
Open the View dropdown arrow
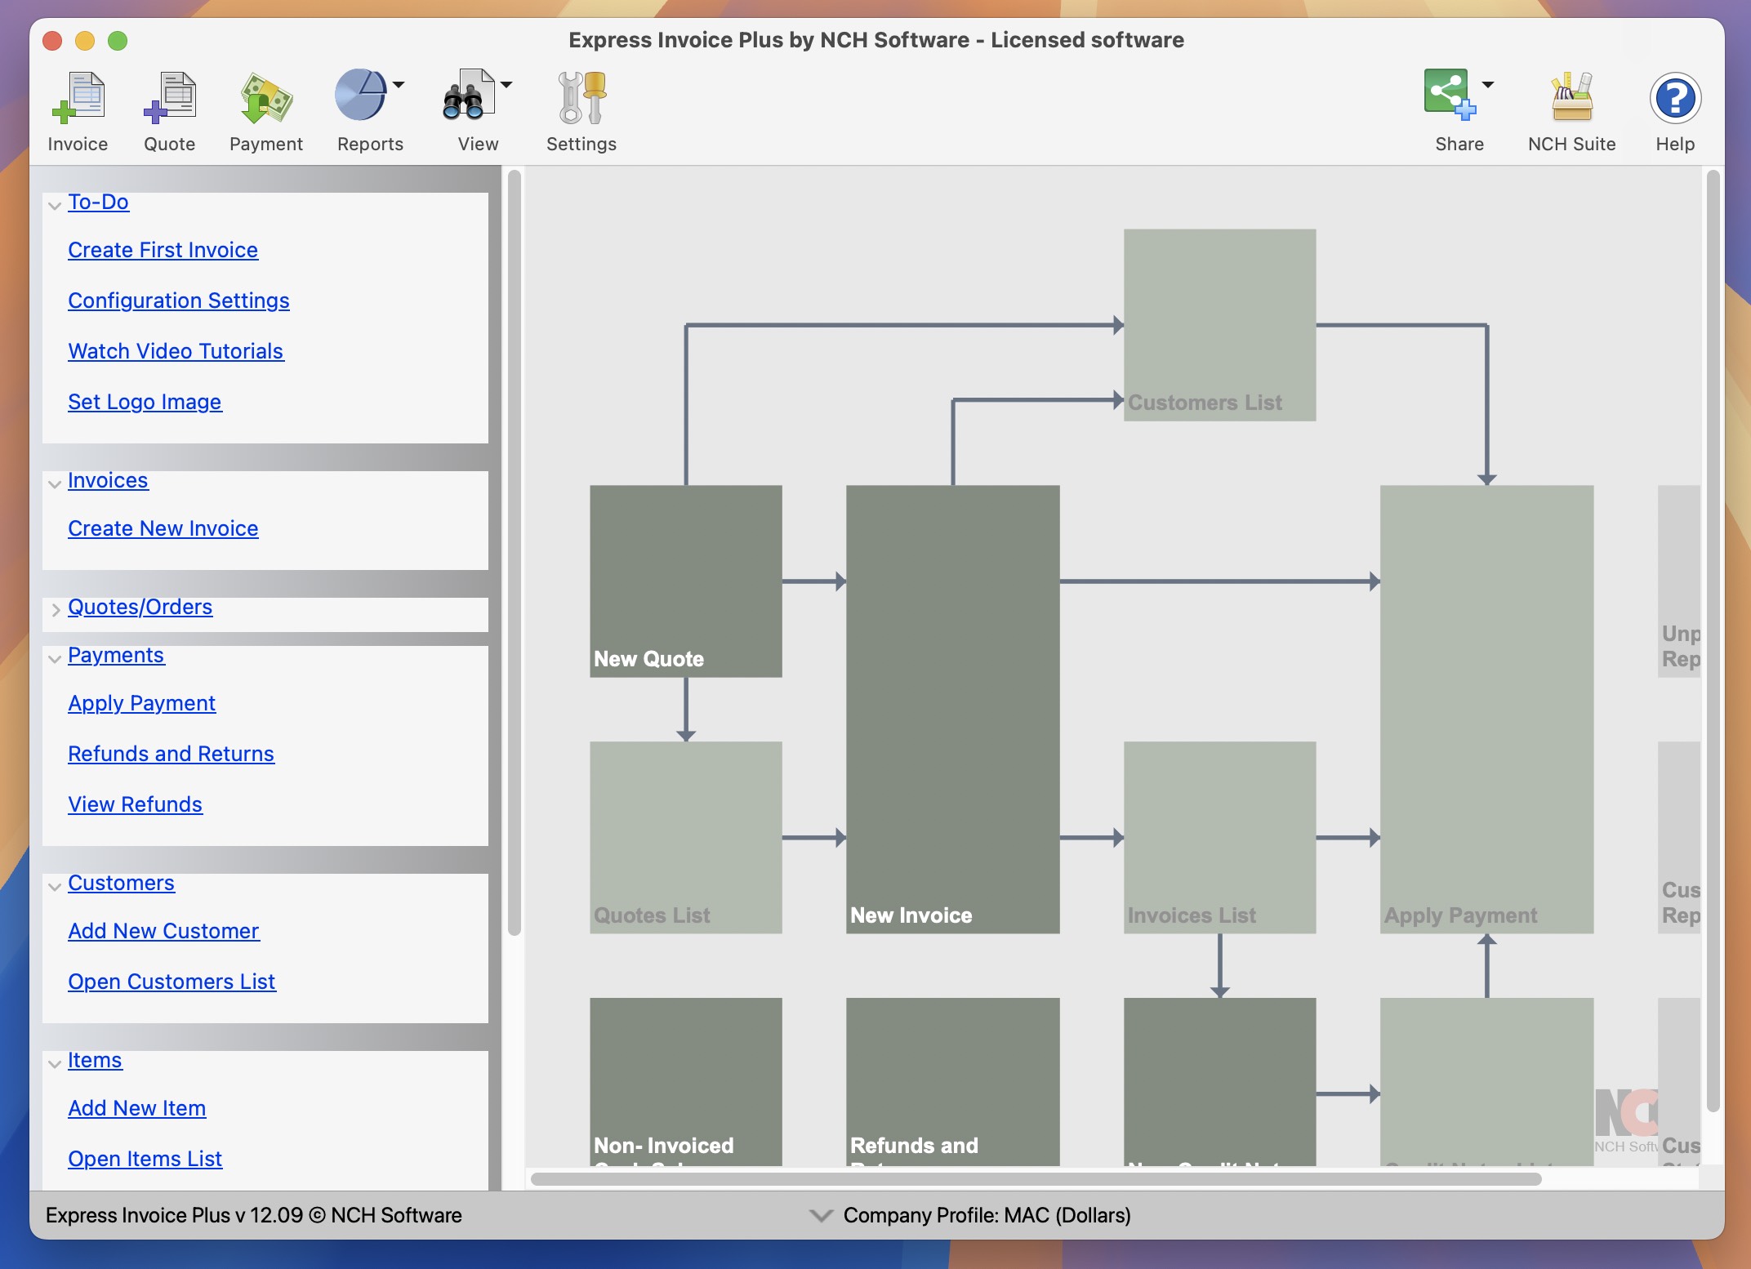[x=507, y=84]
